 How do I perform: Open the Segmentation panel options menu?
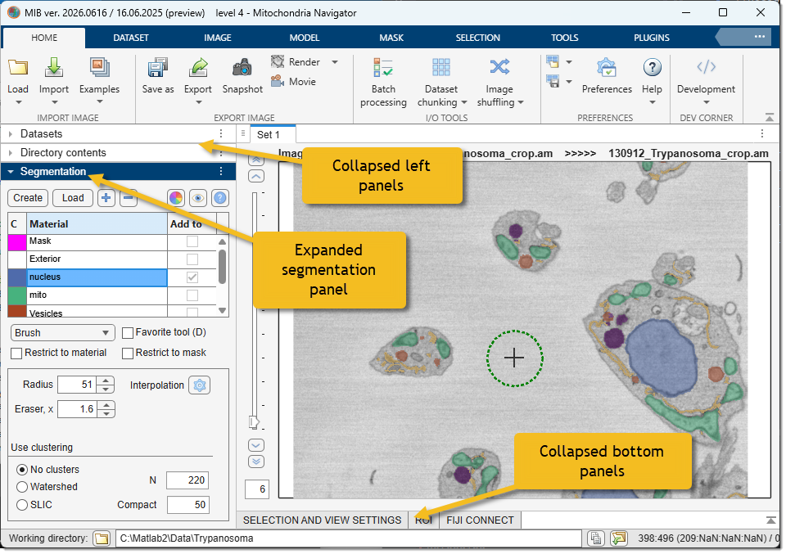coord(221,172)
